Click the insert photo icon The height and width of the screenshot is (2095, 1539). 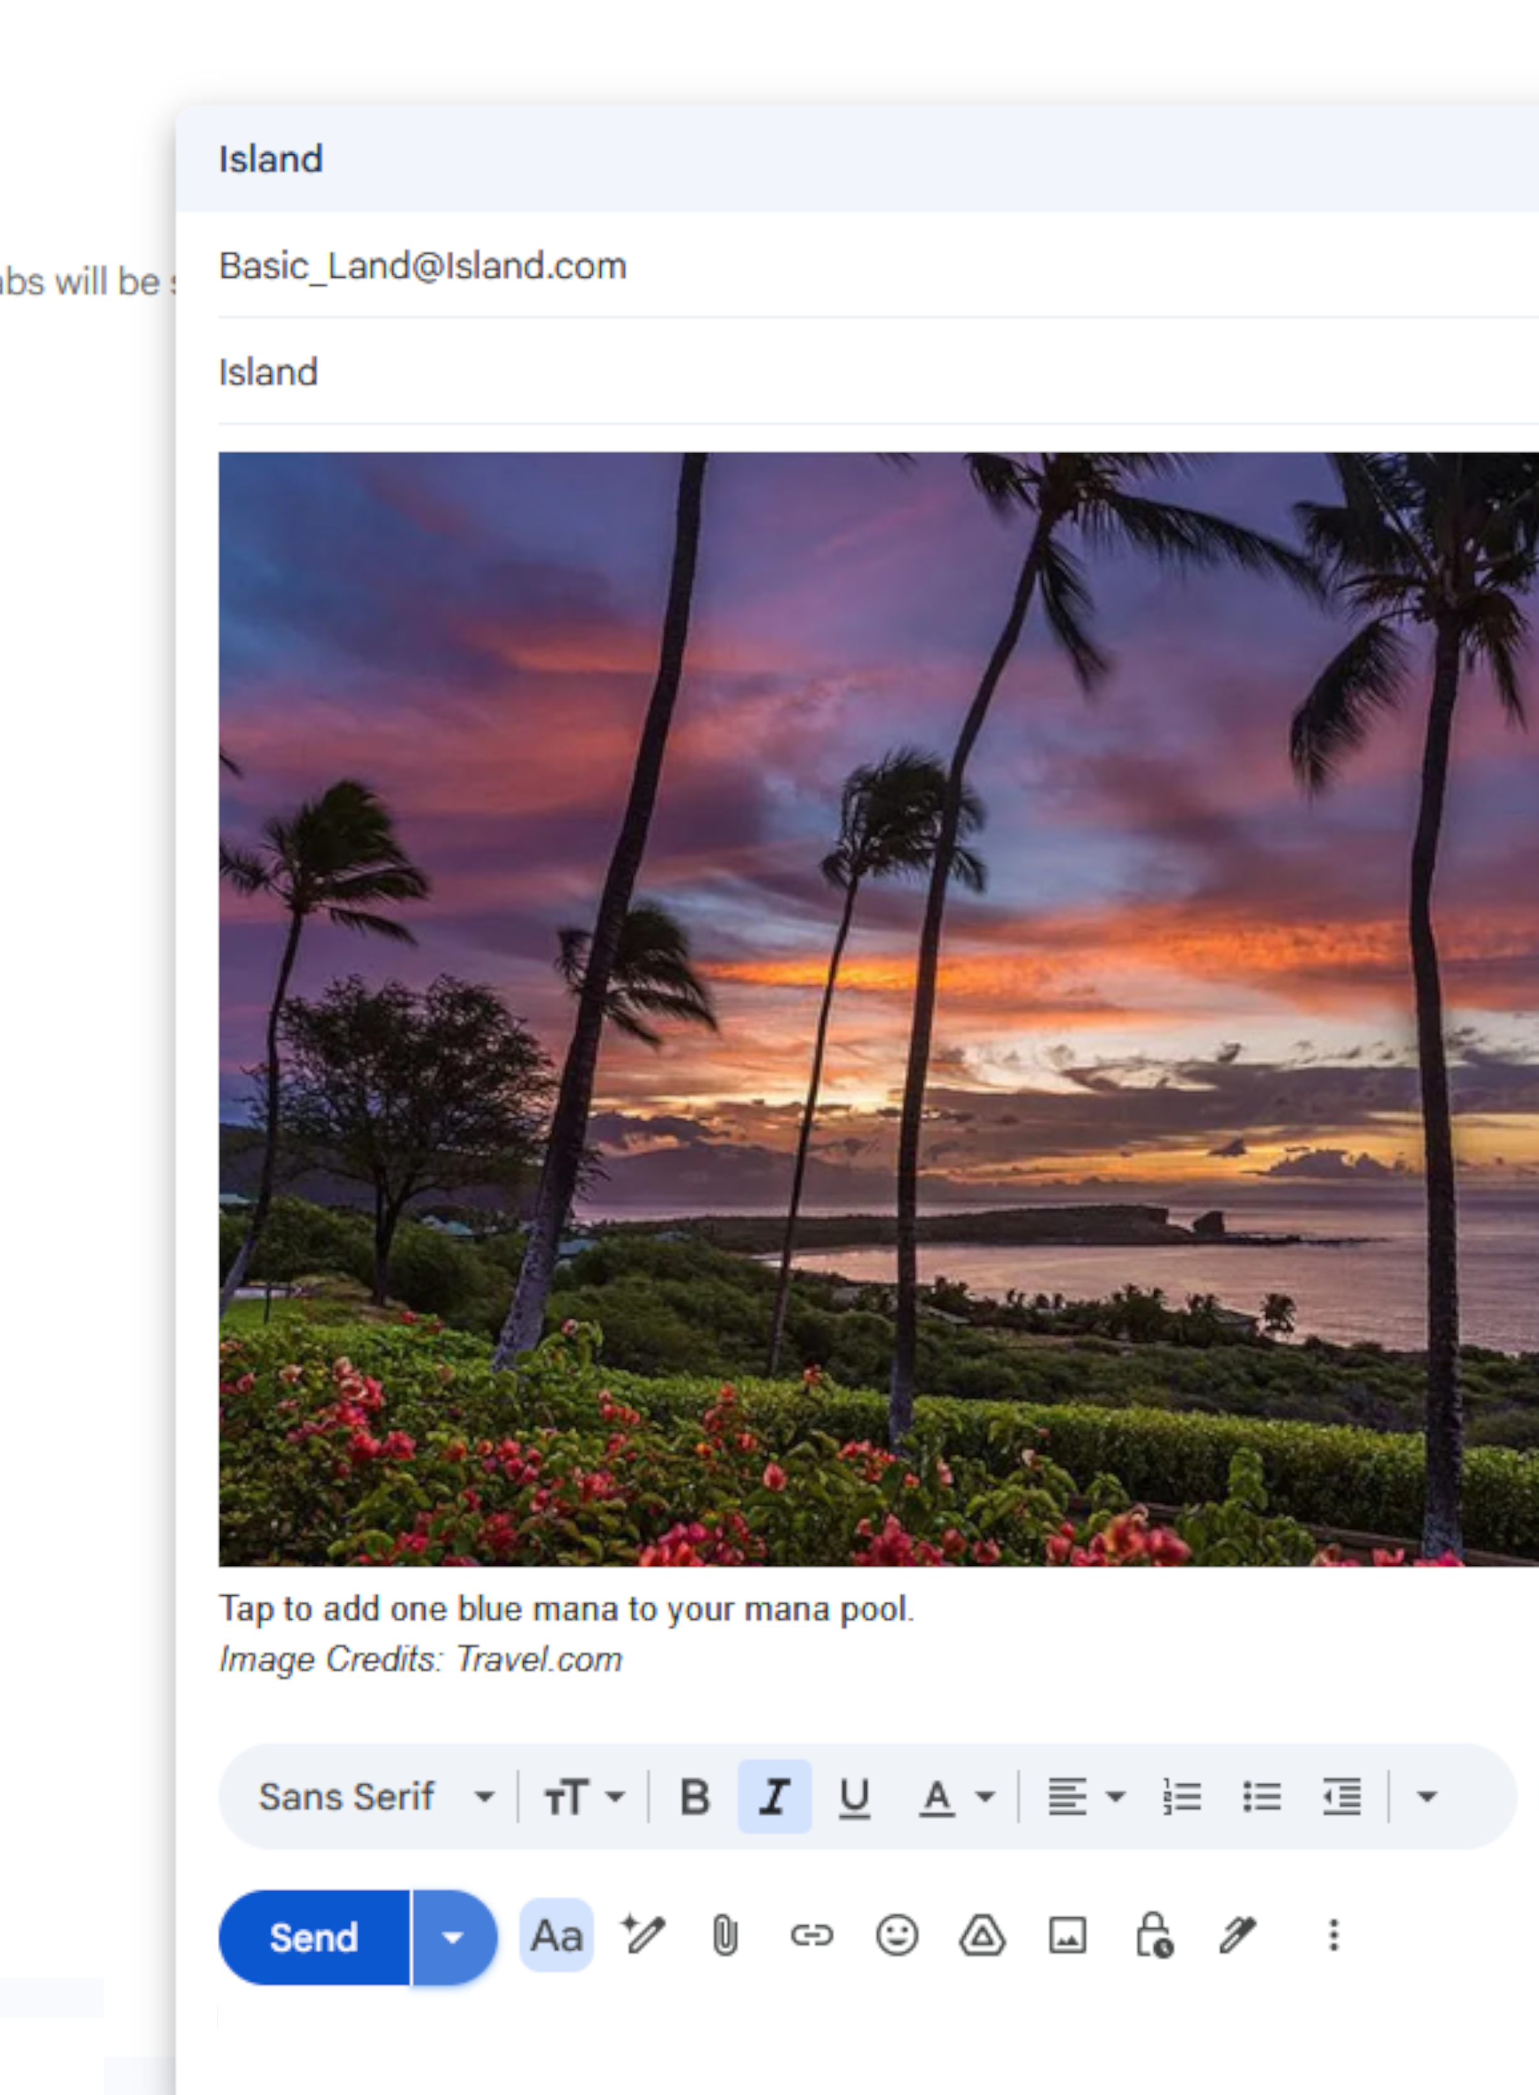1067,1935
